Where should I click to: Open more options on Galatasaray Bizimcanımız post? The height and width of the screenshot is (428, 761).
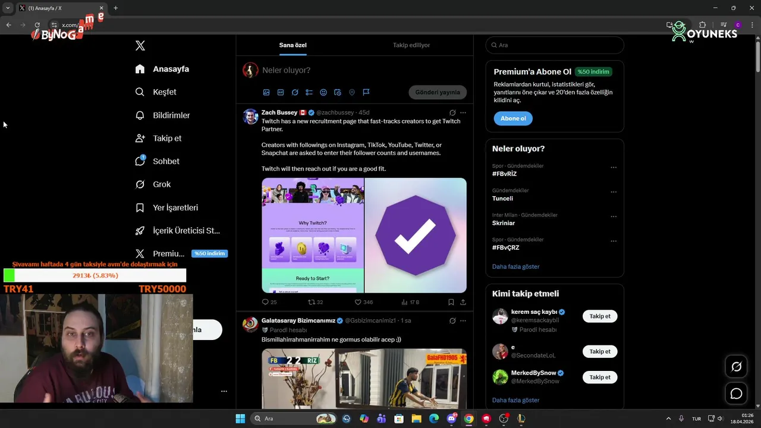coord(463,320)
